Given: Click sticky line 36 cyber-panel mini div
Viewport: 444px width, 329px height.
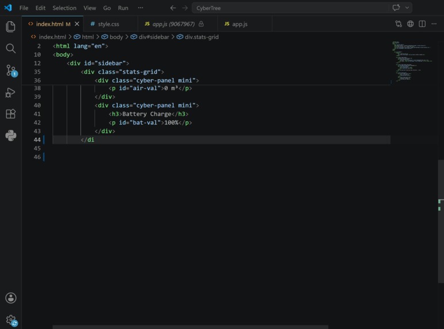Looking at the screenshot, I should 147,80.
